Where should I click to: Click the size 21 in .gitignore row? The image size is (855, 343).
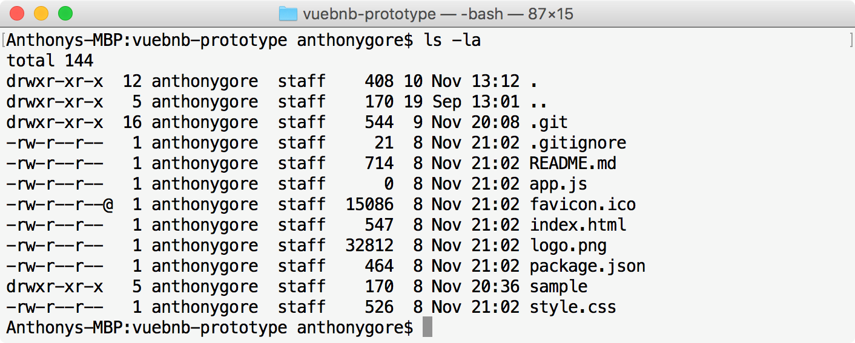point(384,143)
